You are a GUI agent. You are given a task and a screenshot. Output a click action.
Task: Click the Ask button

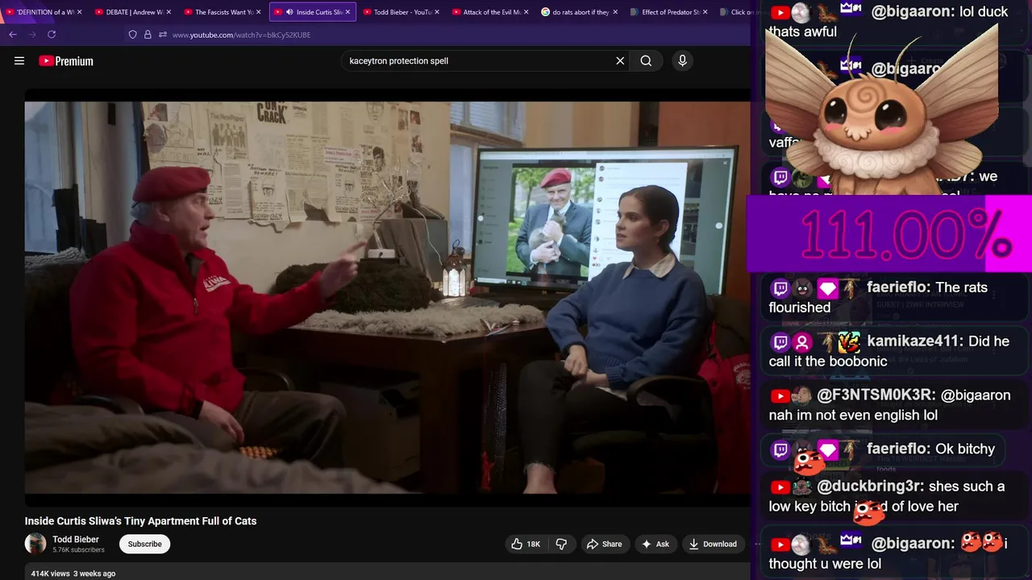(x=655, y=544)
